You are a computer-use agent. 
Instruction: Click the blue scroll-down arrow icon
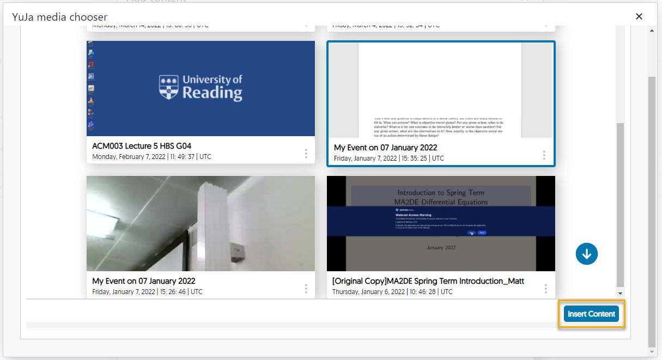(x=587, y=253)
